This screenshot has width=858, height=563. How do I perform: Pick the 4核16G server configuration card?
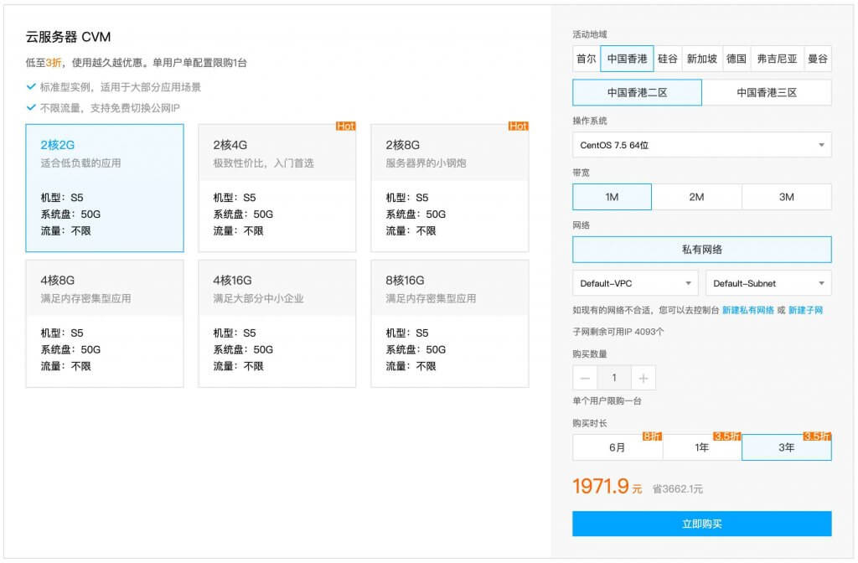tap(277, 323)
